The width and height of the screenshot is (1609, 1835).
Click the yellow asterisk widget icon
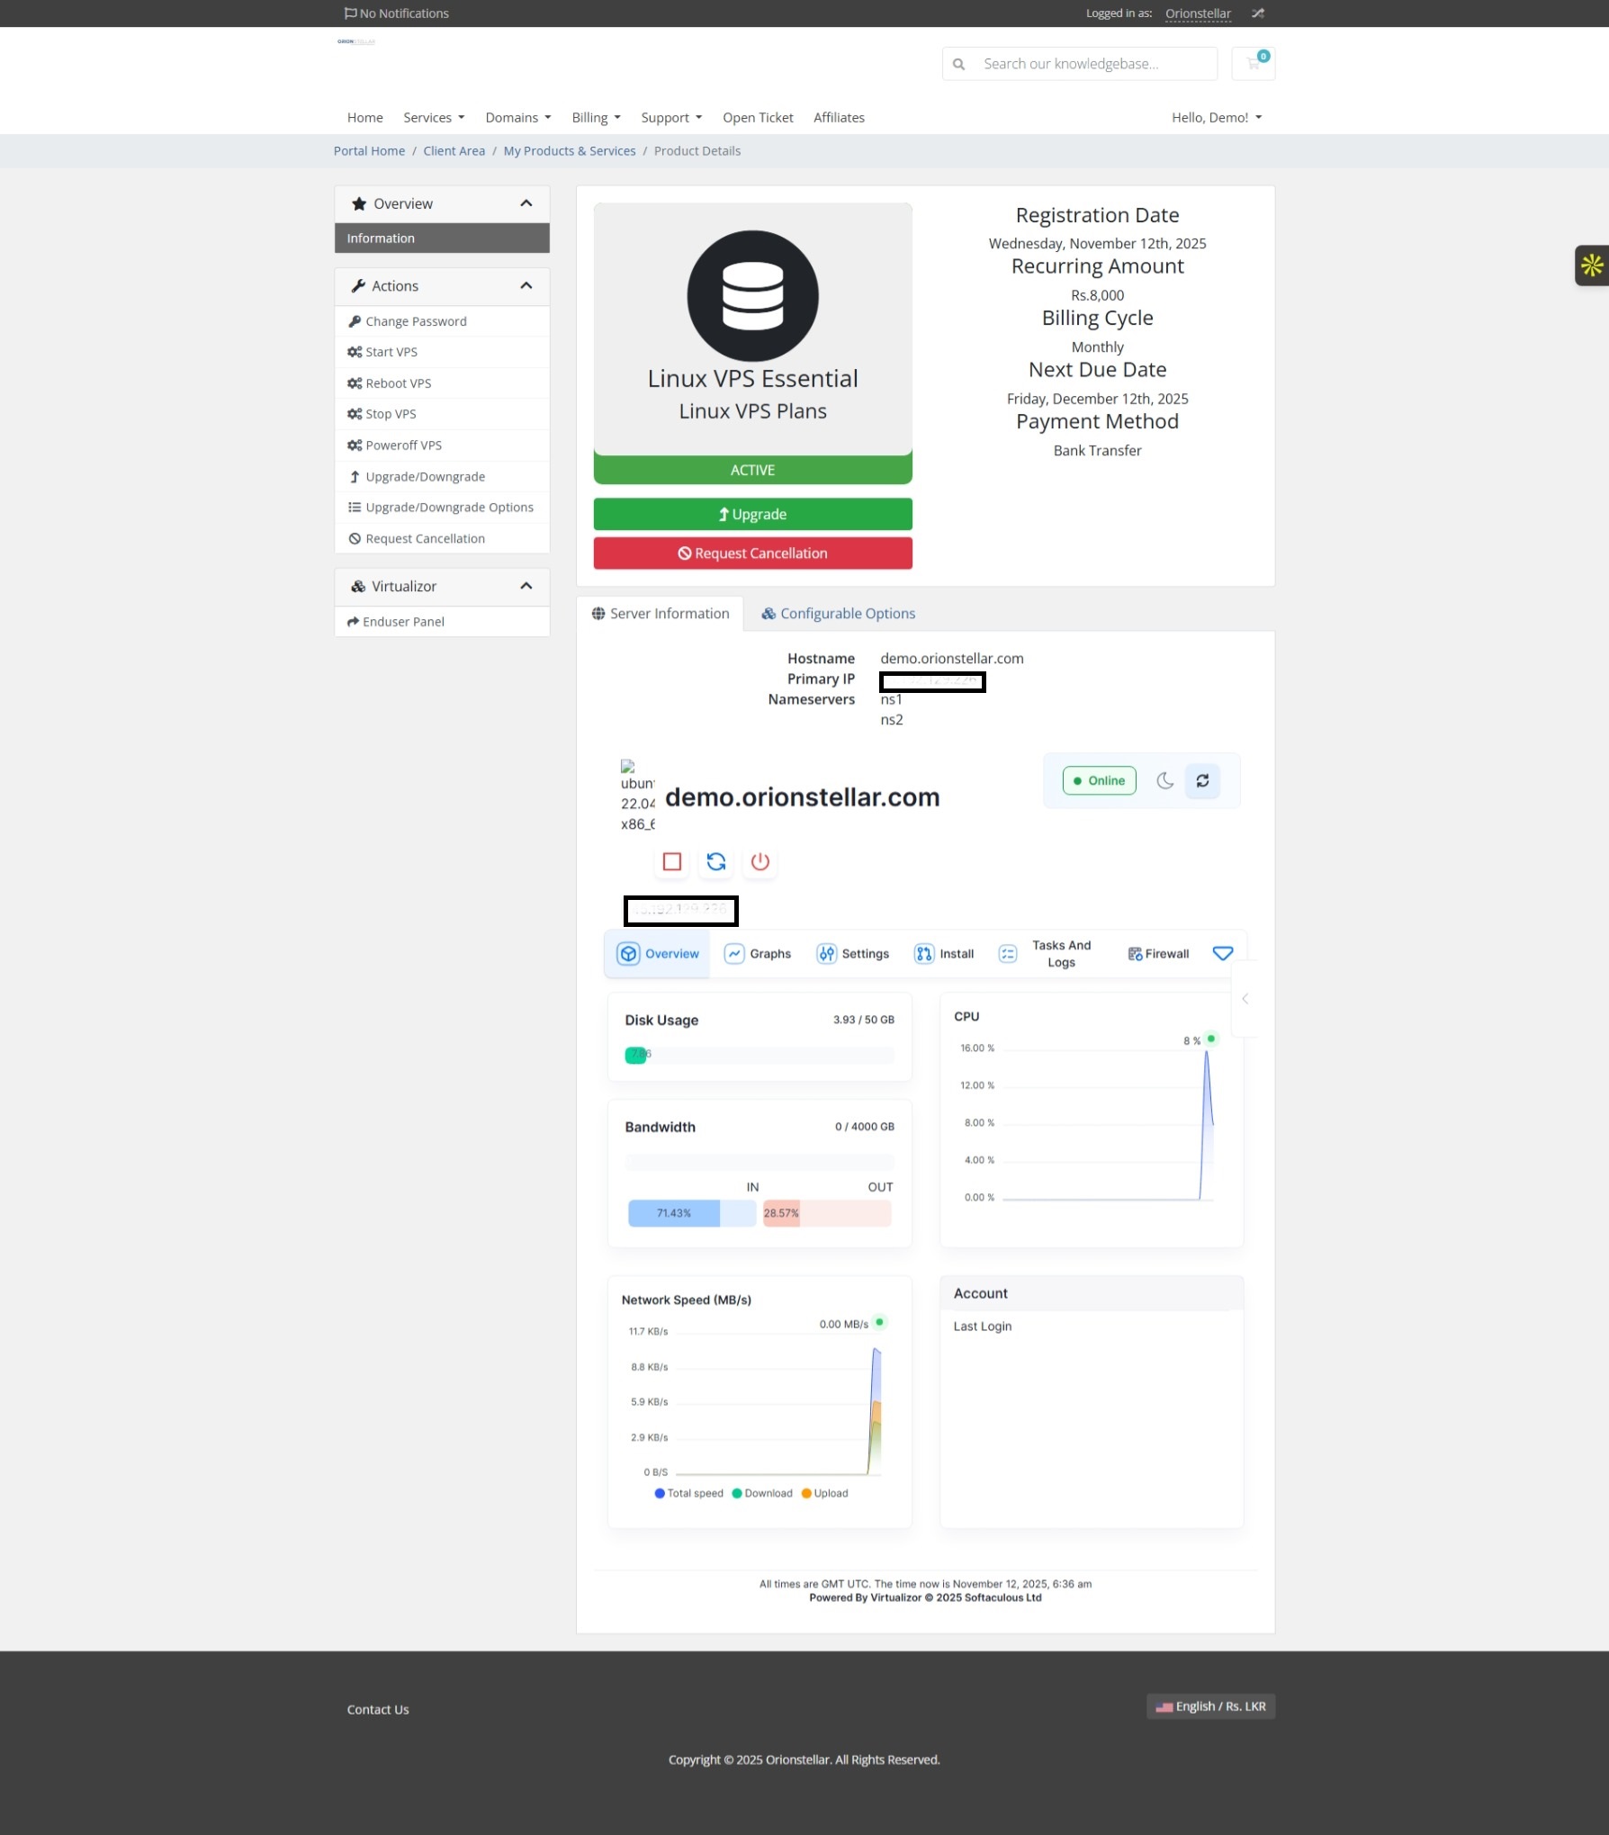pos(1591,265)
